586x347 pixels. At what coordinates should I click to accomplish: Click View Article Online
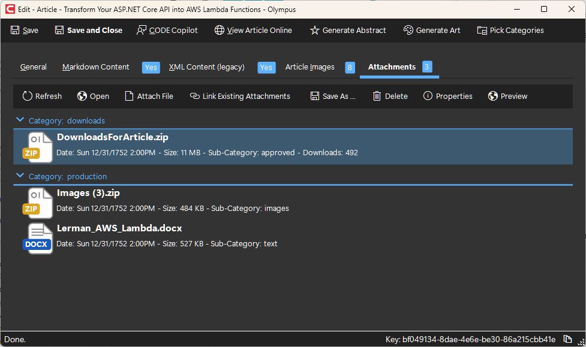click(x=253, y=30)
